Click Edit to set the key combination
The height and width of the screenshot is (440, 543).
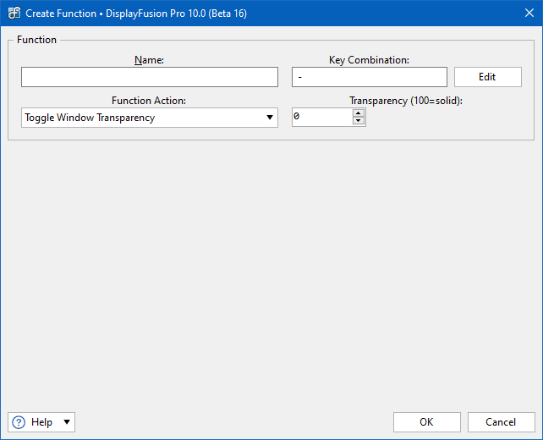pos(487,77)
